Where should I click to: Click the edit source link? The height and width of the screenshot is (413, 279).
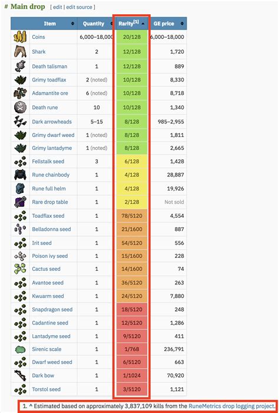coord(79,7)
